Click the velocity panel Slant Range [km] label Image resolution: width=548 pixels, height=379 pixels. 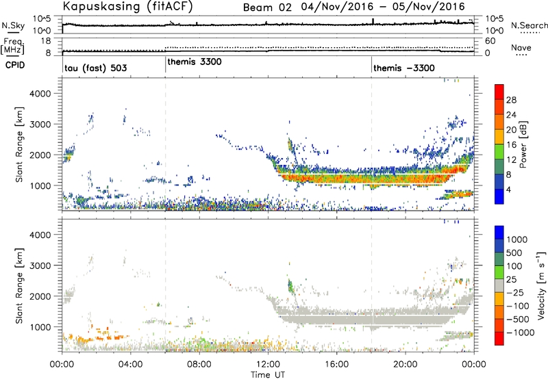[19, 285]
